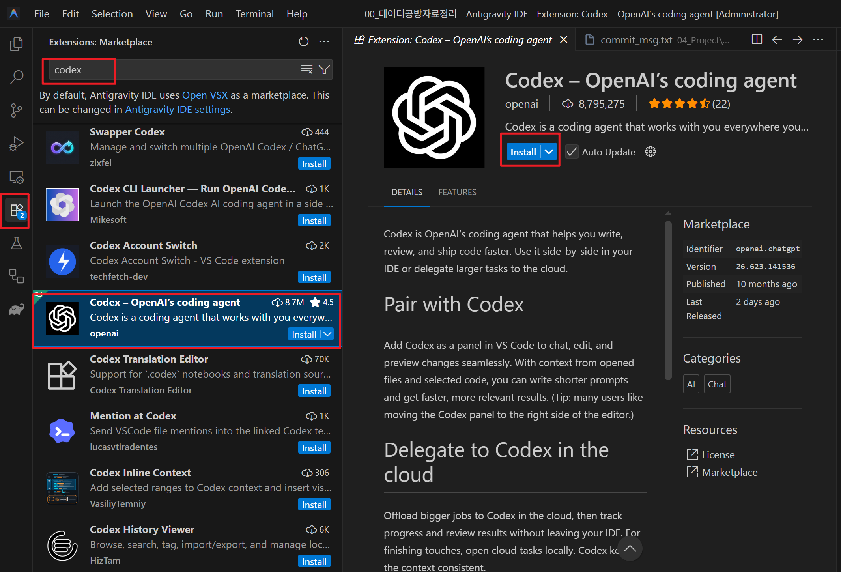Screen dimensions: 841x572
Task: Open the Testing flask view
Action: 16,243
